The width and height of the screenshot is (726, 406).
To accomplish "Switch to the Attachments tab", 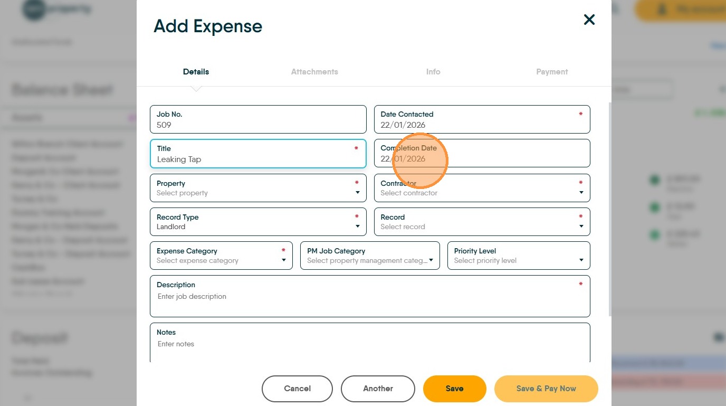I will coord(314,72).
